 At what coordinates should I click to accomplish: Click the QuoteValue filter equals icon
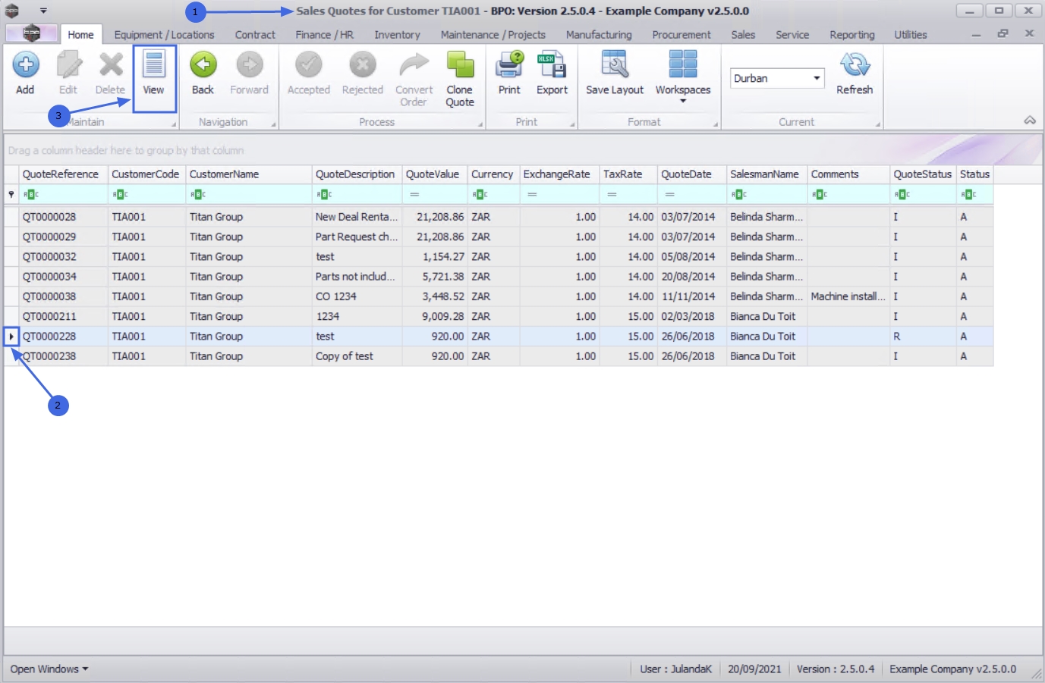click(x=414, y=195)
